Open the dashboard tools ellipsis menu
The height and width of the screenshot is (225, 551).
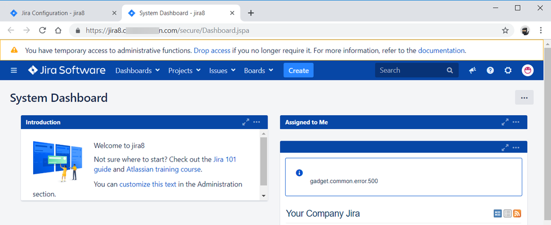[525, 98]
